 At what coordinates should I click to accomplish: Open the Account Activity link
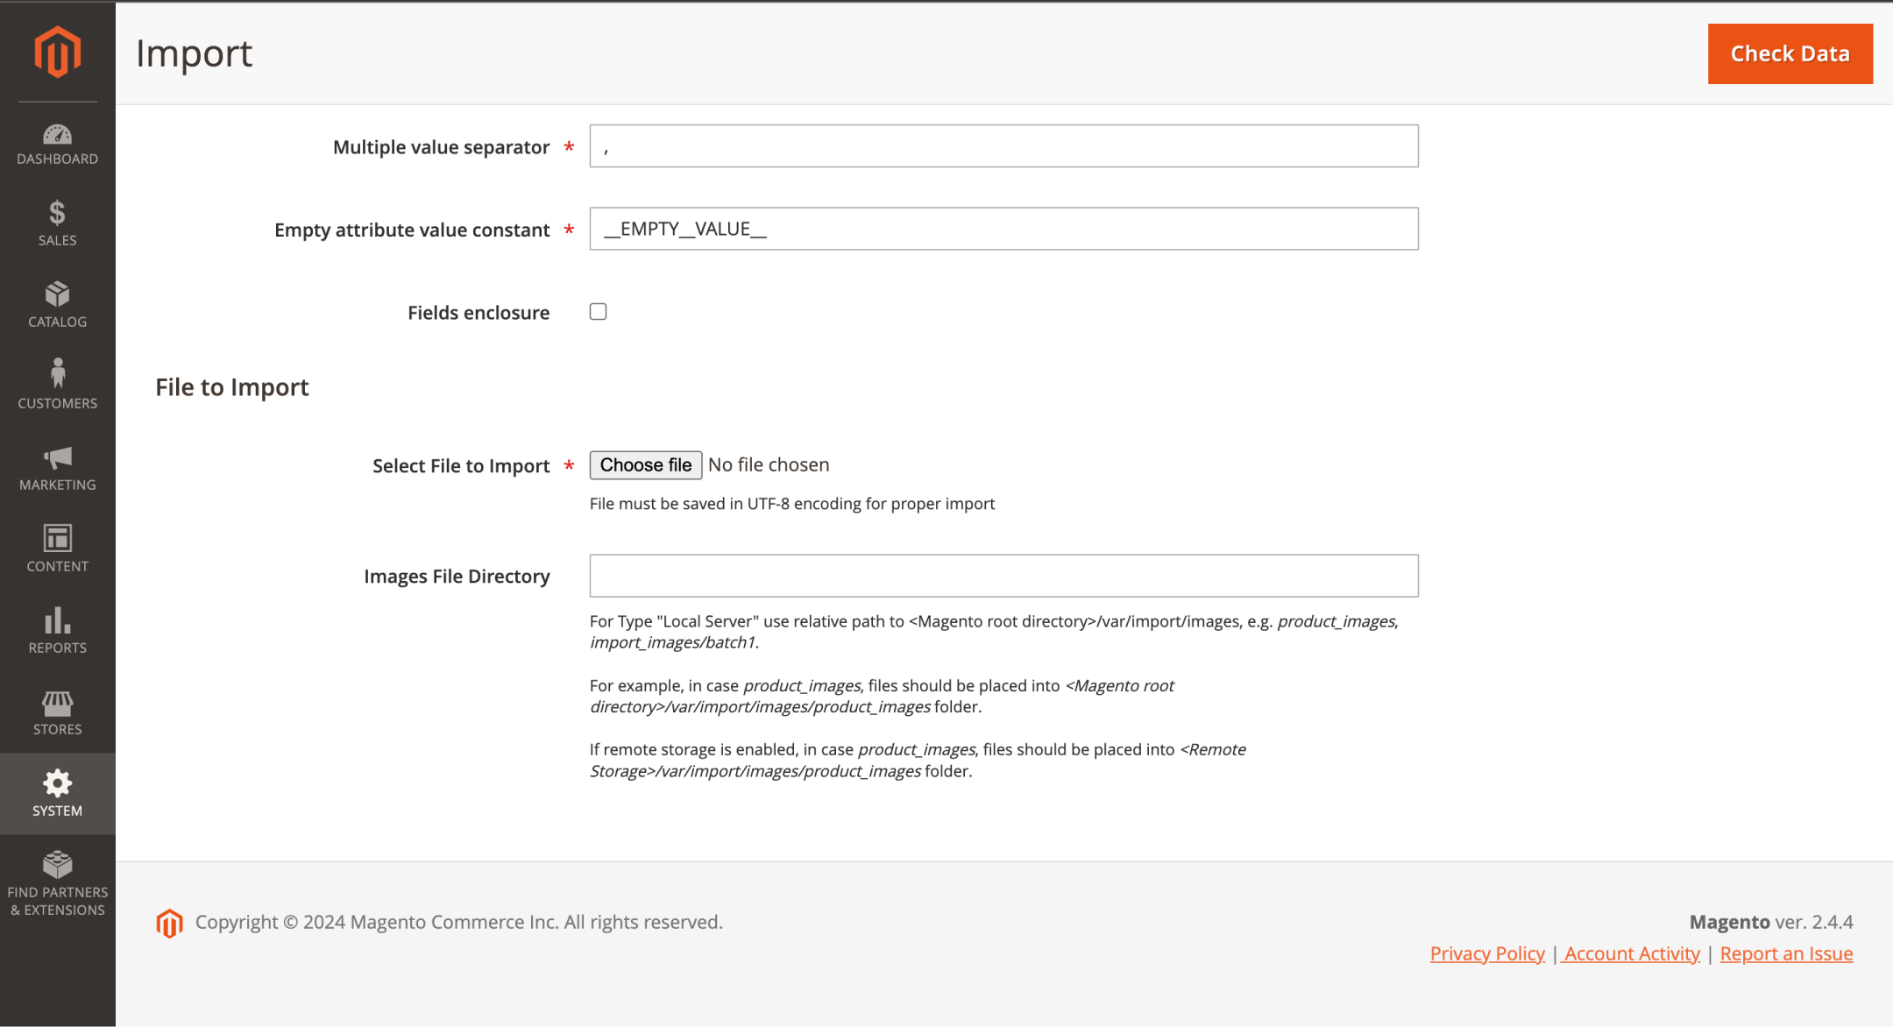1632,953
